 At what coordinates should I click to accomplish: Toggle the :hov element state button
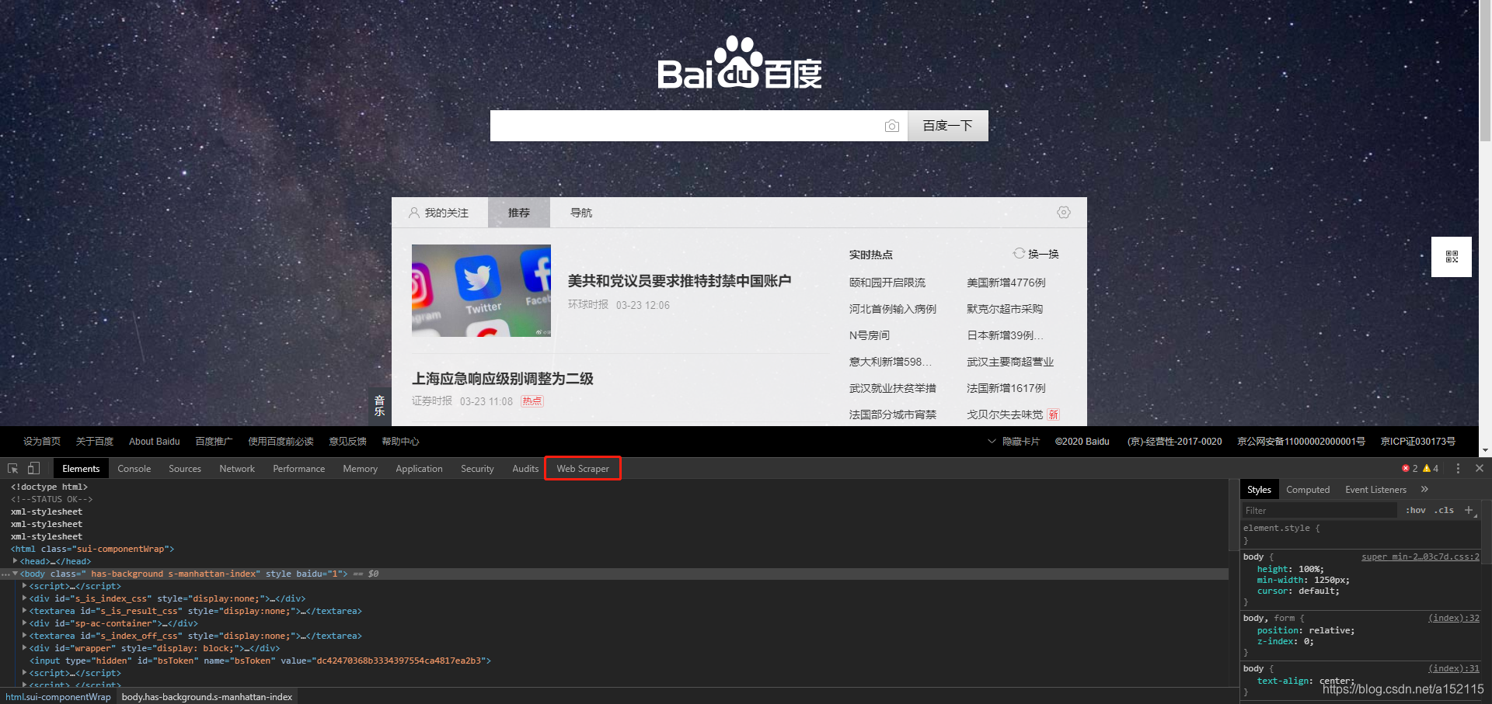pyautogui.click(x=1416, y=510)
